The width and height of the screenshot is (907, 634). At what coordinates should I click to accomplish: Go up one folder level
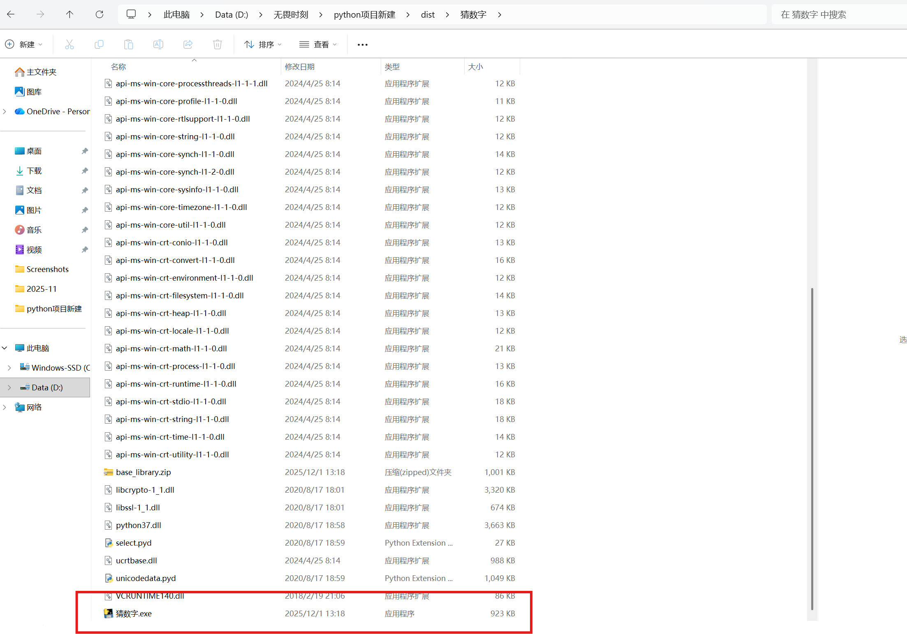pos(69,15)
